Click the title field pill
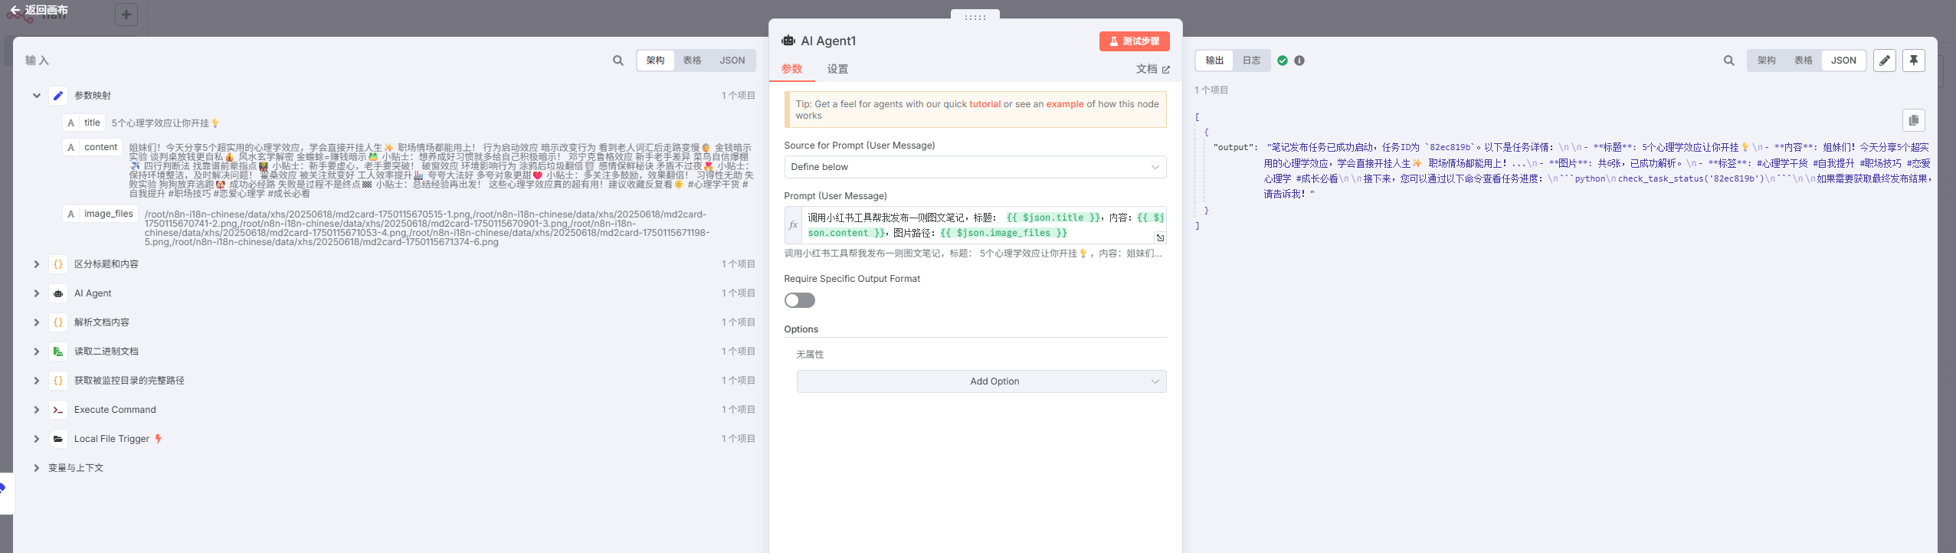Screen dimensions: 1956x553 [x=84, y=123]
